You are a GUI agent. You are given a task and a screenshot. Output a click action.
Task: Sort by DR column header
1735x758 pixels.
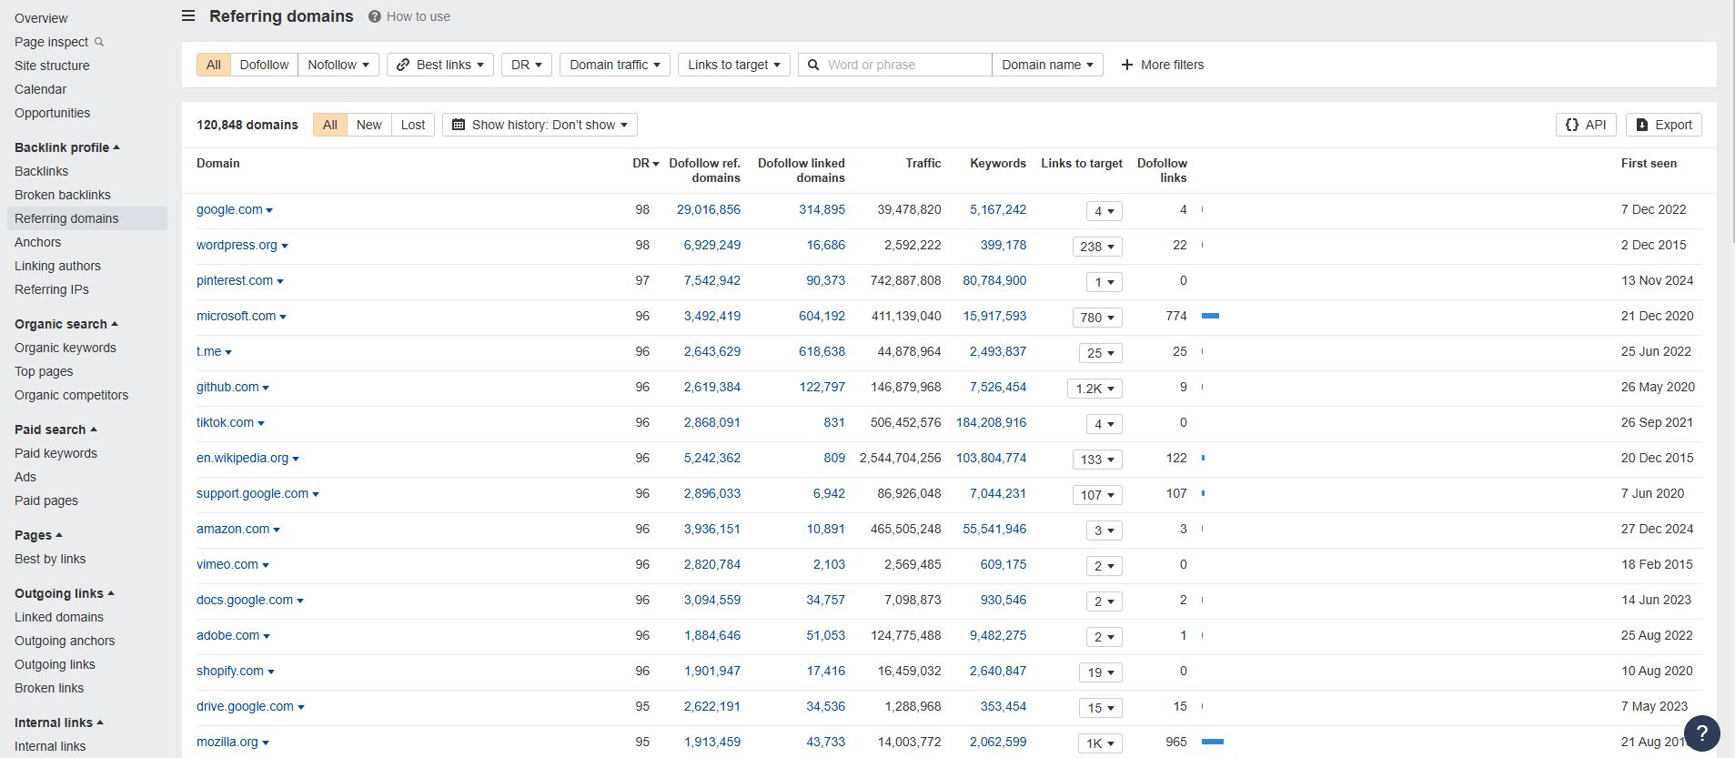point(645,163)
